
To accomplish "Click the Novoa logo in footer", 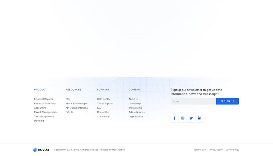I will coord(41,150).
